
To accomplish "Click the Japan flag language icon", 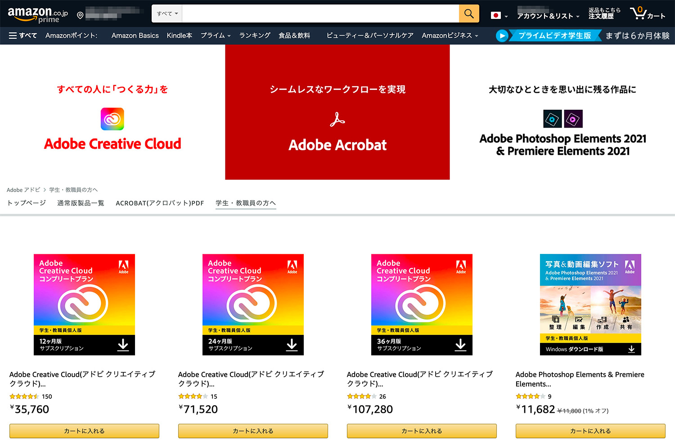I will tap(496, 15).
